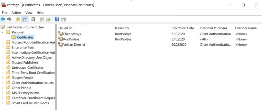Expand the Active Directory User Object node
The width and height of the screenshot is (262, 110).
click(3, 57)
